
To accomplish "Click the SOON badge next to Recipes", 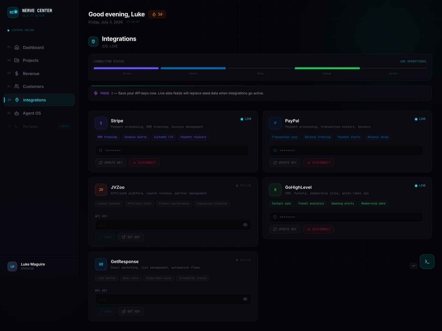I will [x=64, y=126].
